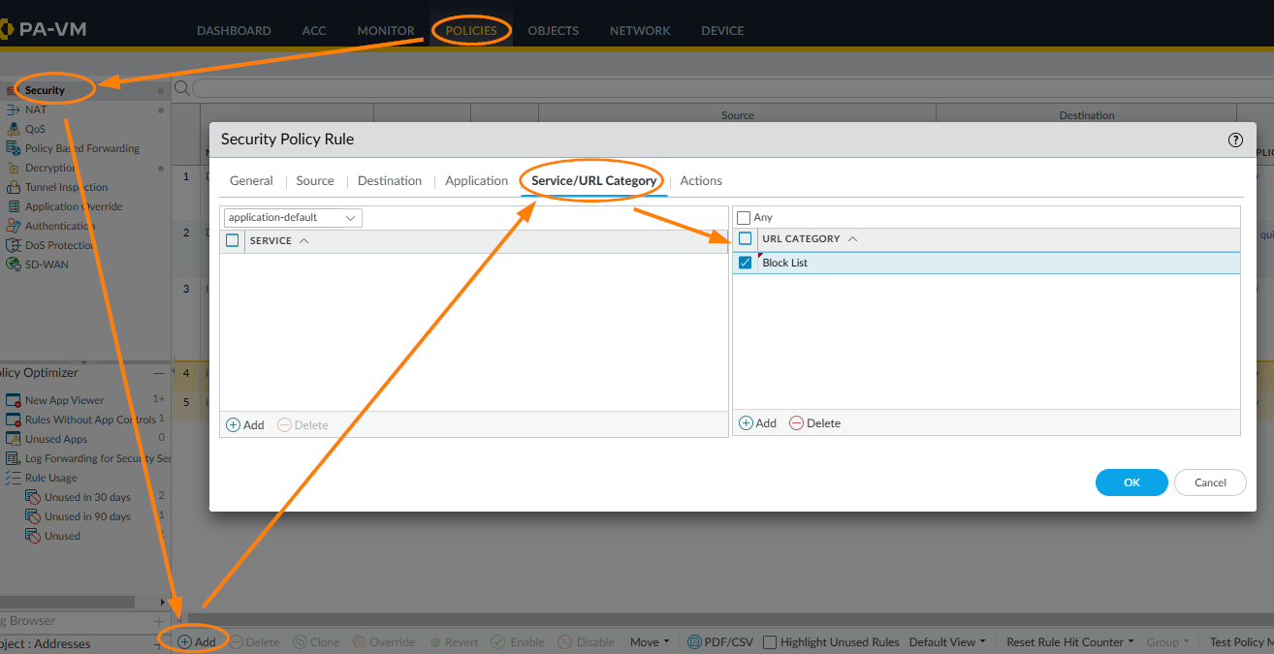
Task: Confirm the rule with OK
Action: coord(1131,483)
